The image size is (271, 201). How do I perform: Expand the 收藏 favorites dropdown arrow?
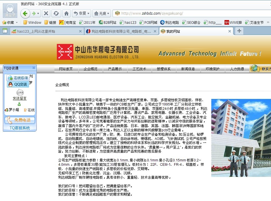pyautogui.click(x=17, y=22)
